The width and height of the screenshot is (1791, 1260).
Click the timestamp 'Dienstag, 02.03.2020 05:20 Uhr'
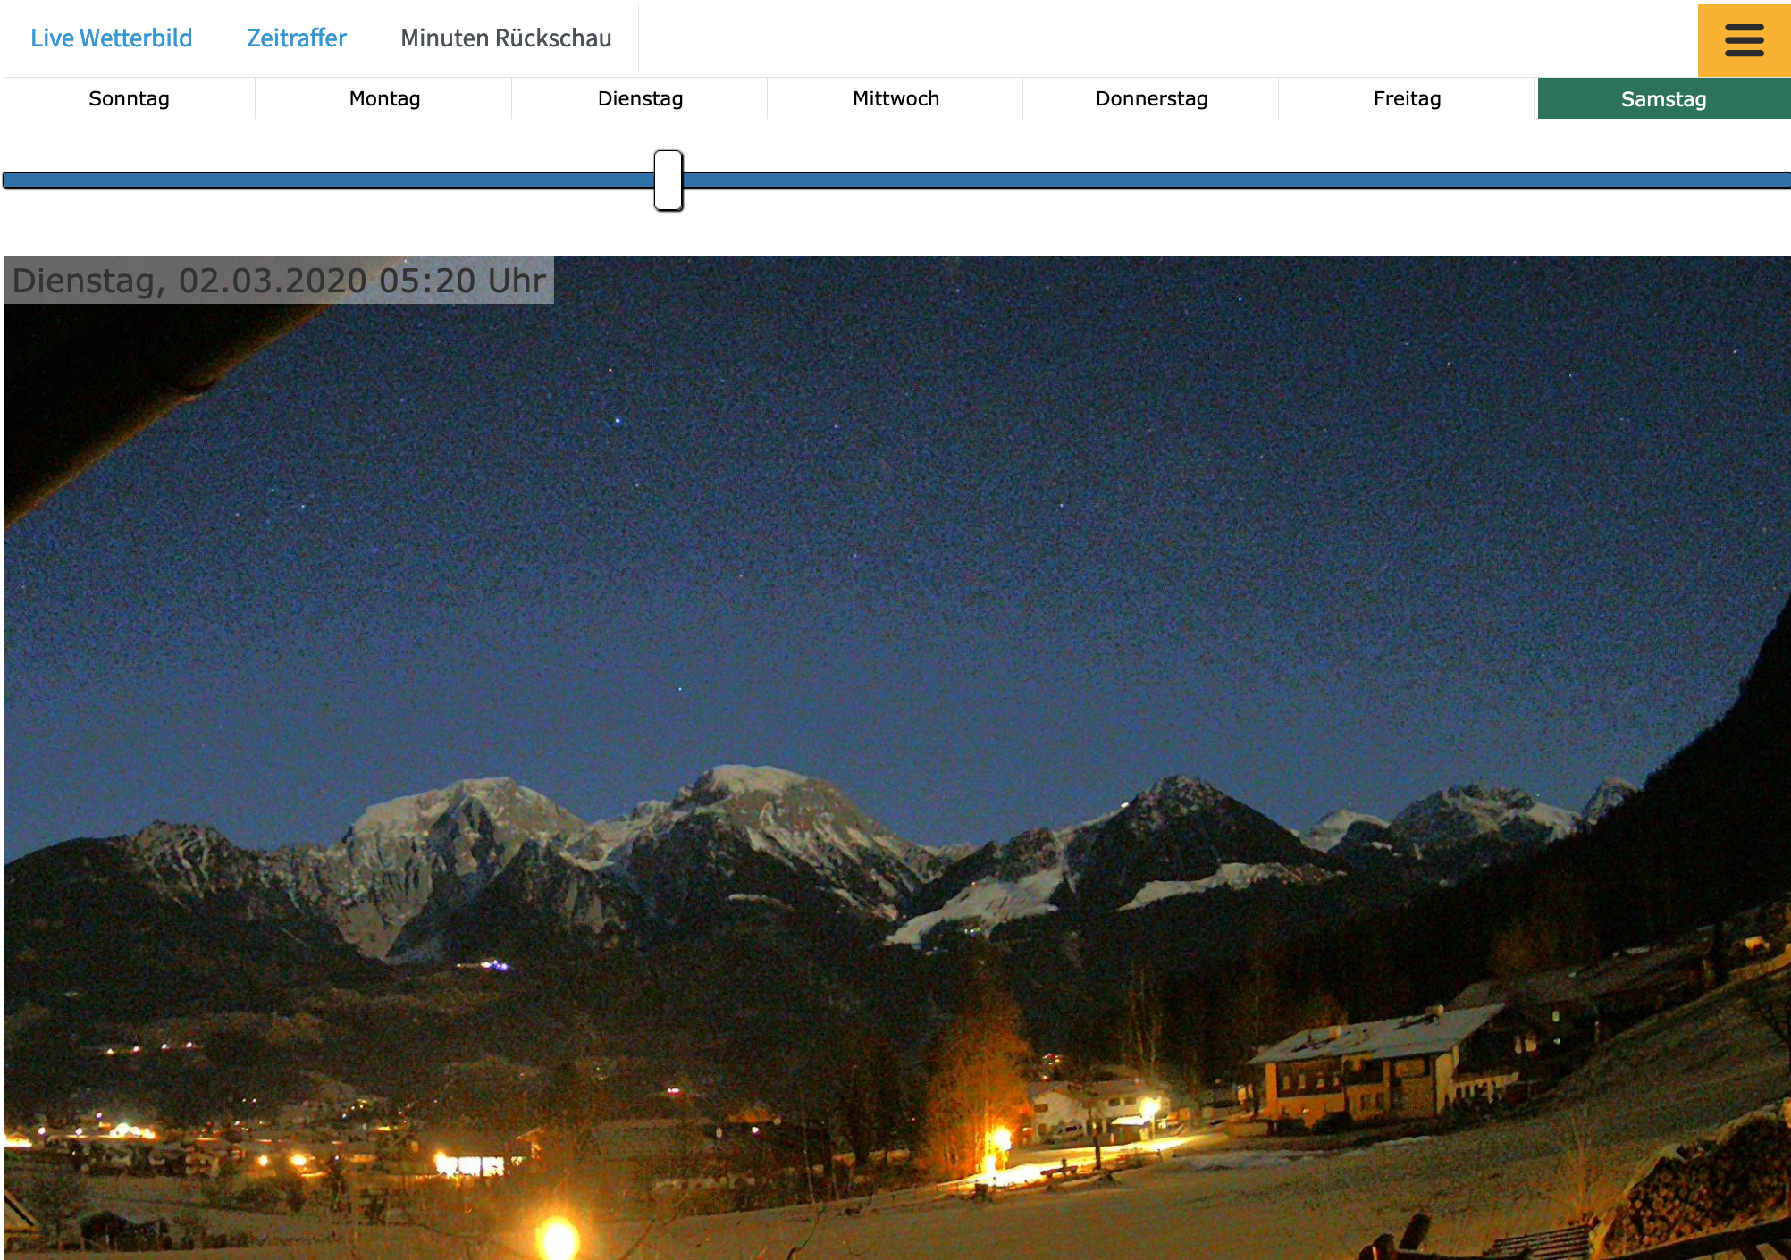coord(279,281)
